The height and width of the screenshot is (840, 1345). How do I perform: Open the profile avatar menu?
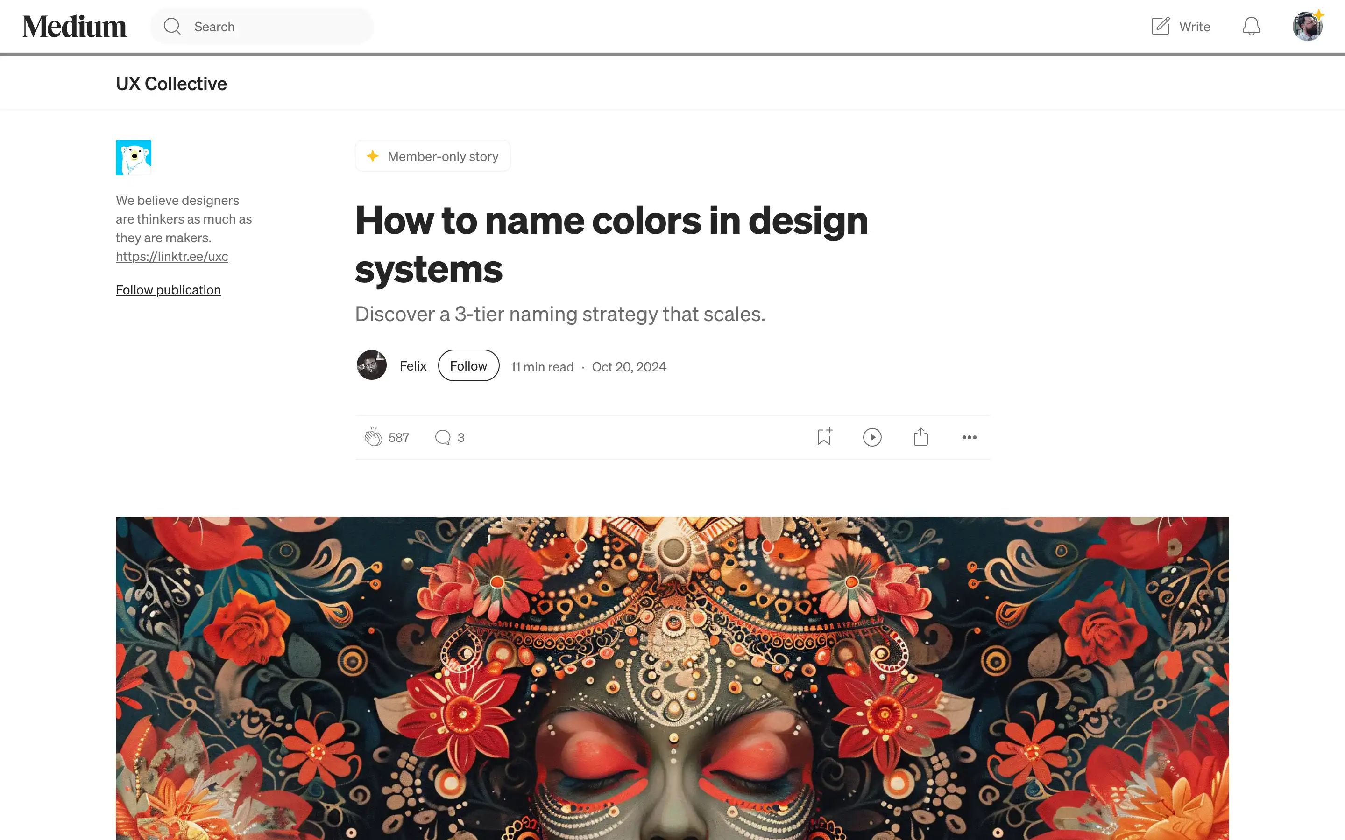tap(1307, 26)
